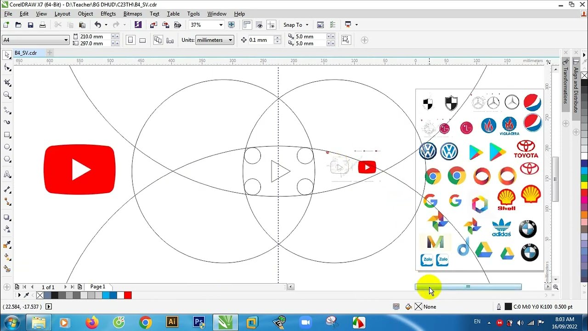
Task: Select the Zoom tool in toolbox
Action: [x=7, y=96]
